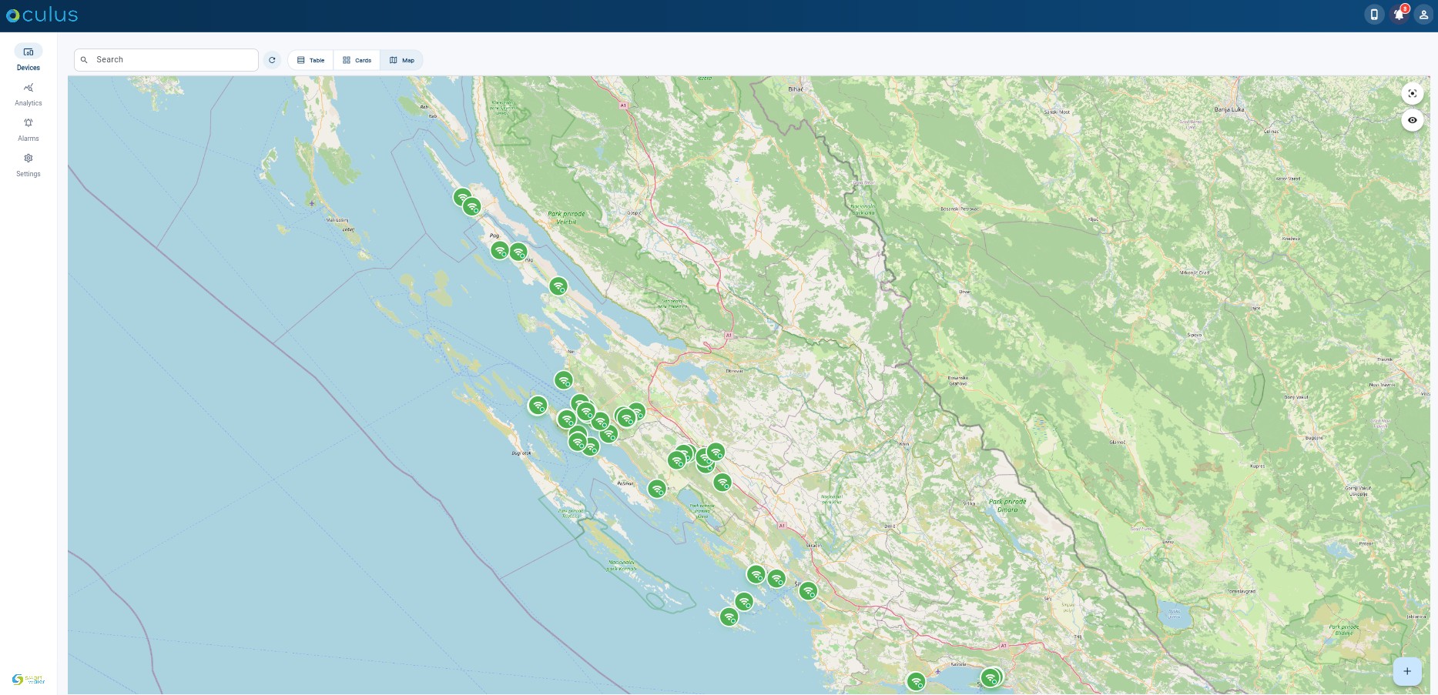Image resolution: width=1438 pixels, height=695 pixels.
Task: Select the device marker west of Kaštela
Action: (x=916, y=682)
